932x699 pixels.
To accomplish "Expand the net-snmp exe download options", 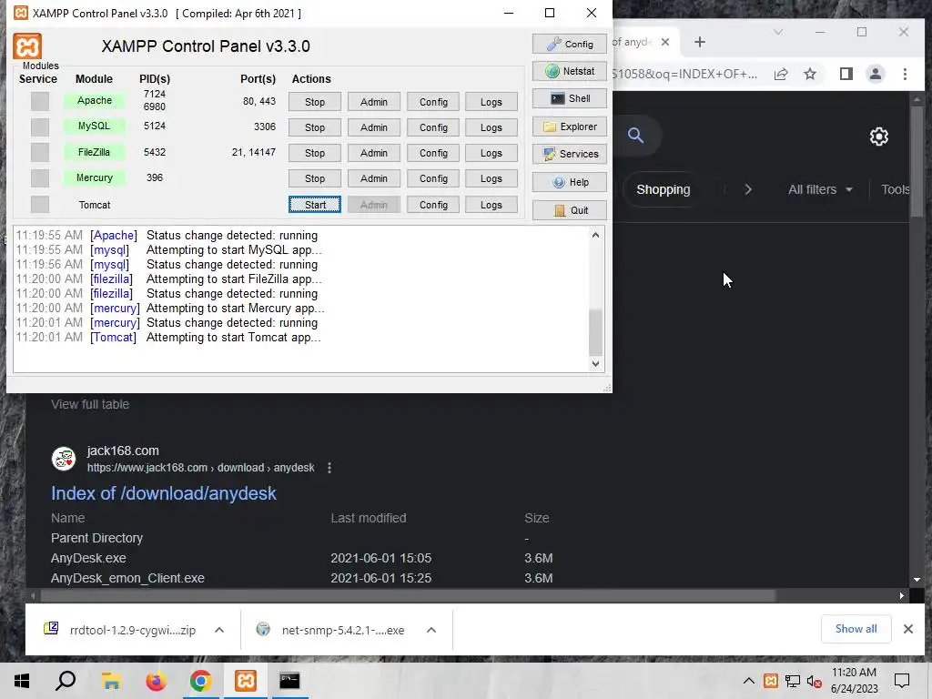I will (431, 630).
